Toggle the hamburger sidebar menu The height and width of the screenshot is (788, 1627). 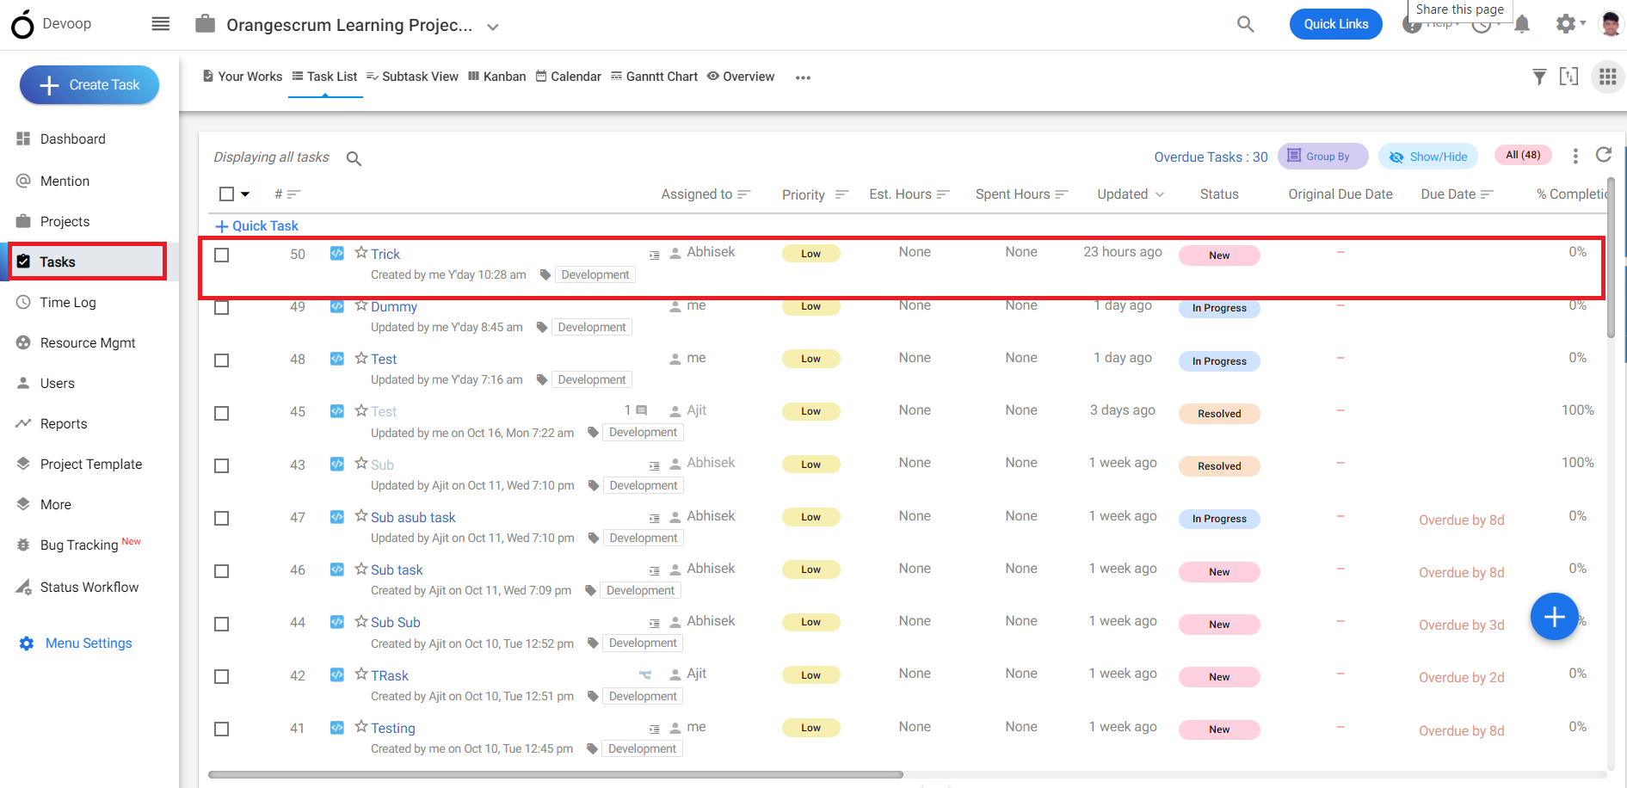click(161, 24)
